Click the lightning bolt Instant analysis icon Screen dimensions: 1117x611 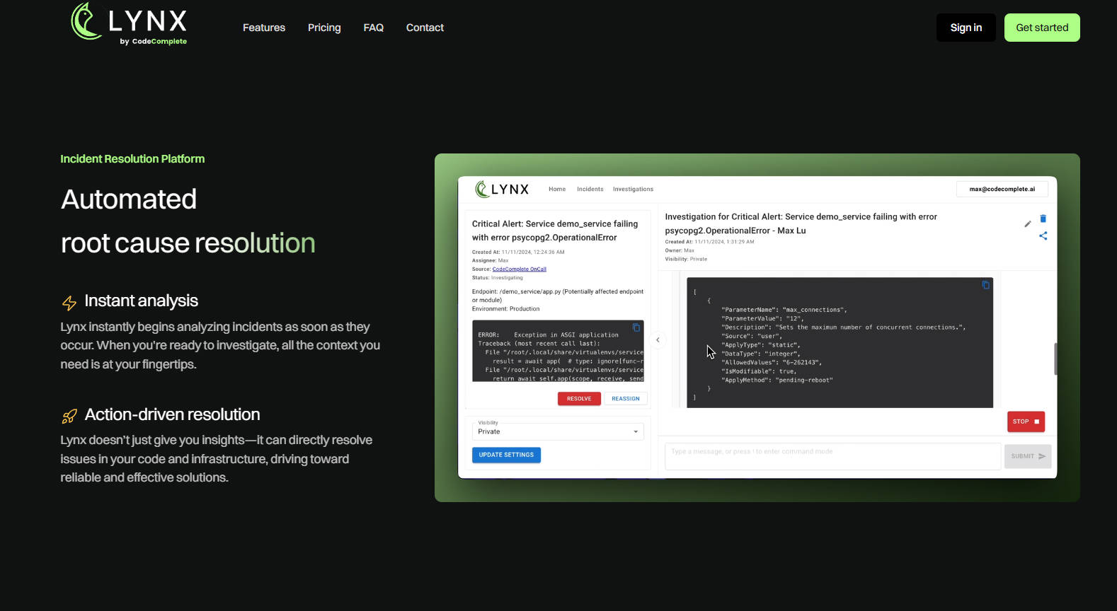(x=69, y=303)
